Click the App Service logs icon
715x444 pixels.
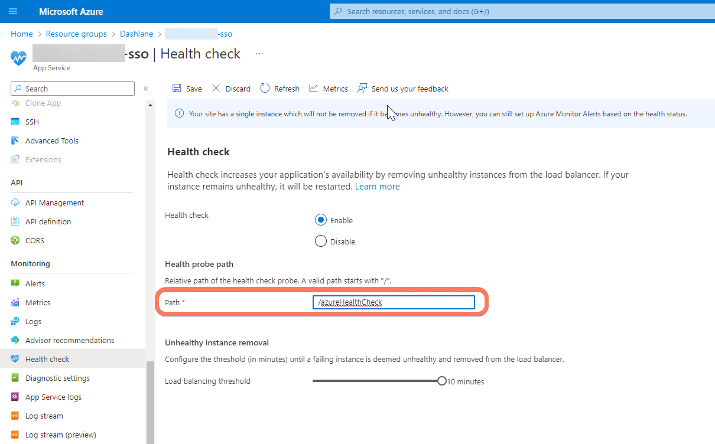pos(15,397)
